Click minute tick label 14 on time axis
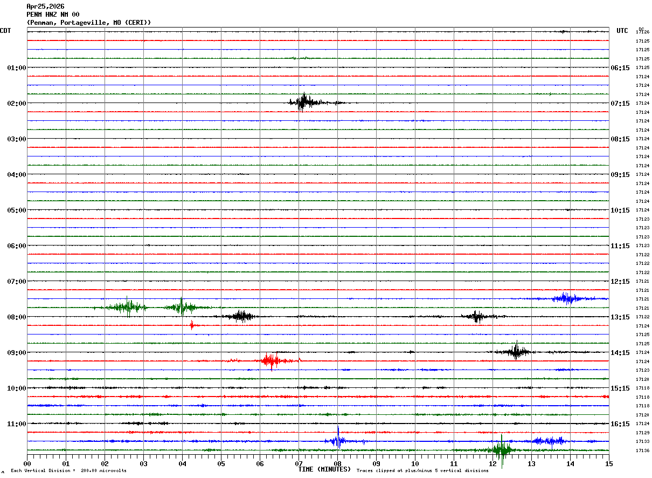Viewport: 652px width, 478px height. [x=570, y=464]
